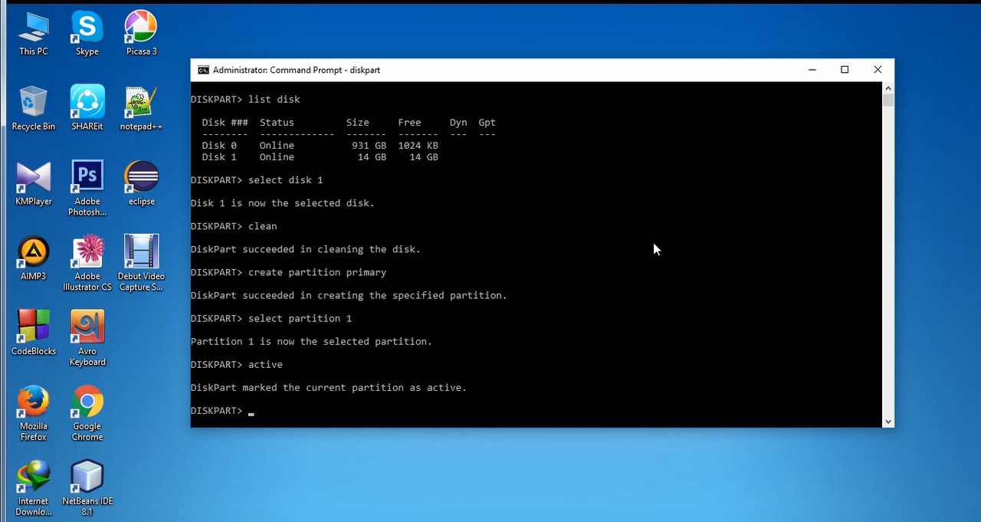Click the Google Chrome desktop icon

(x=87, y=403)
